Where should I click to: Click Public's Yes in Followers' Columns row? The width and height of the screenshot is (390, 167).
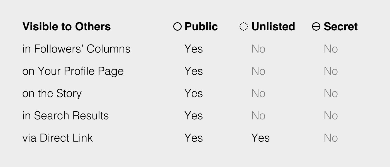(x=194, y=49)
